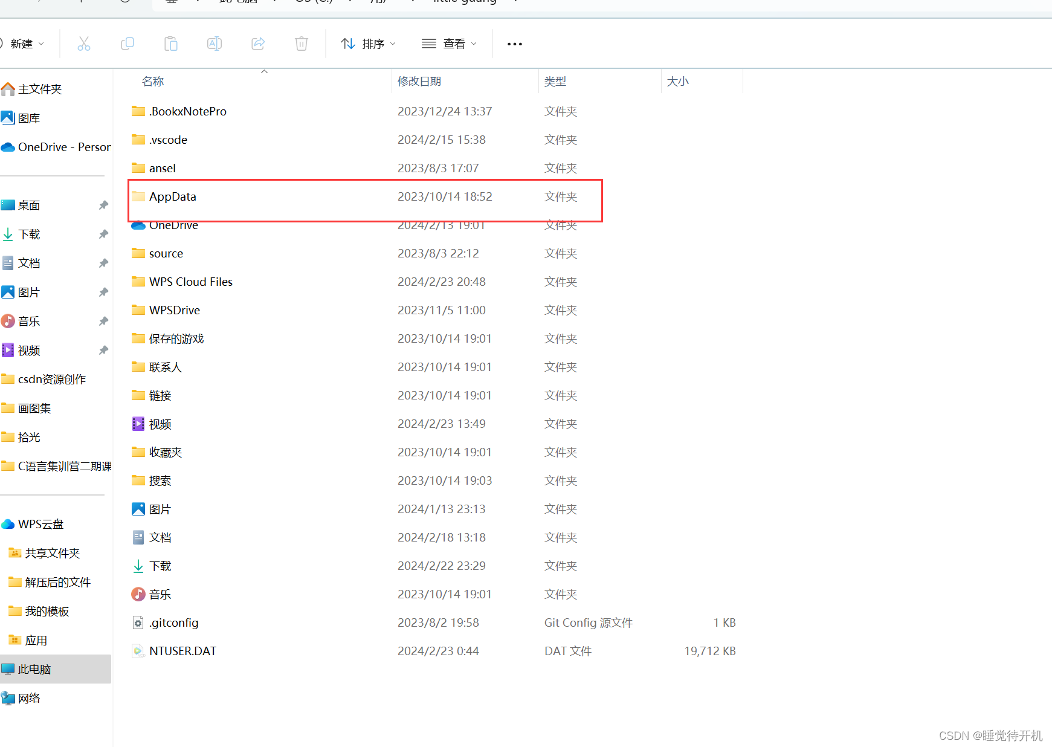Screen dimensions: 1052x747
Task: Sort by the 修改日期 column header
Action: 419,82
